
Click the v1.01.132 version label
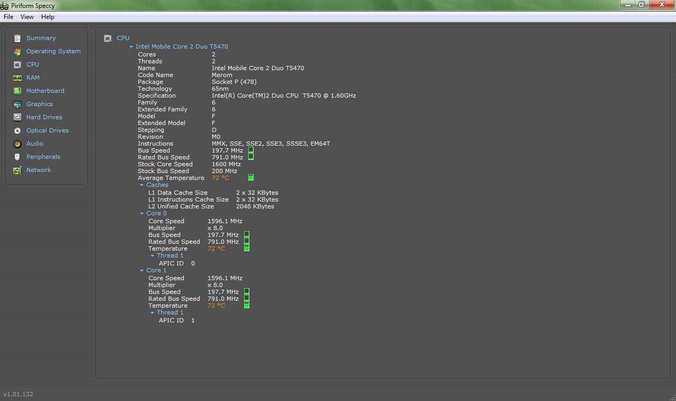pyautogui.click(x=18, y=394)
